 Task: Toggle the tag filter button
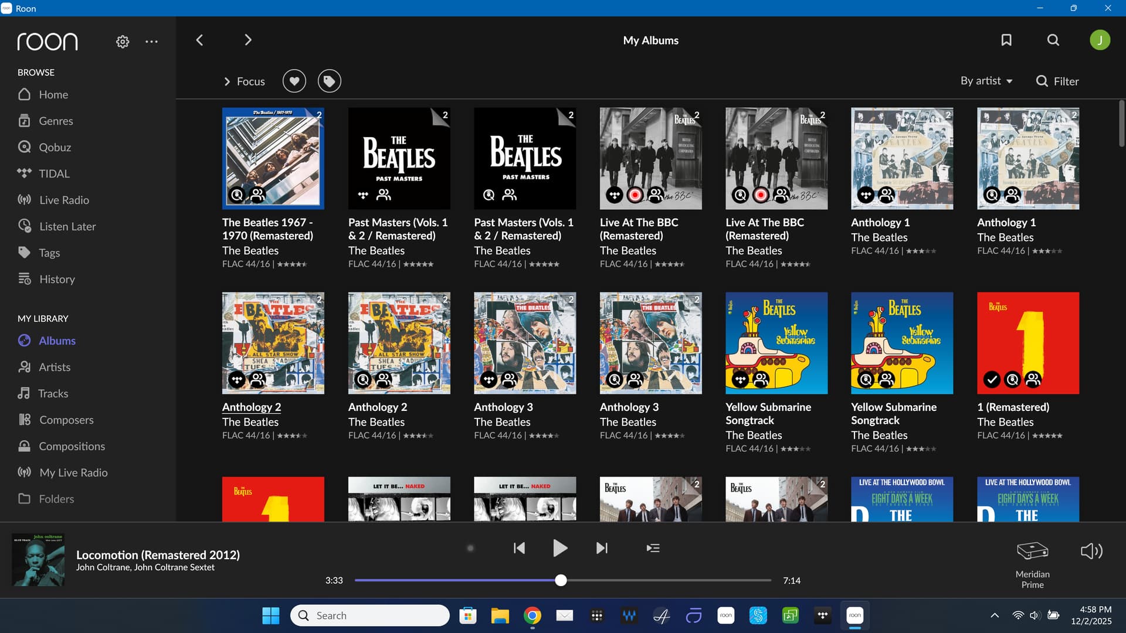click(330, 81)
